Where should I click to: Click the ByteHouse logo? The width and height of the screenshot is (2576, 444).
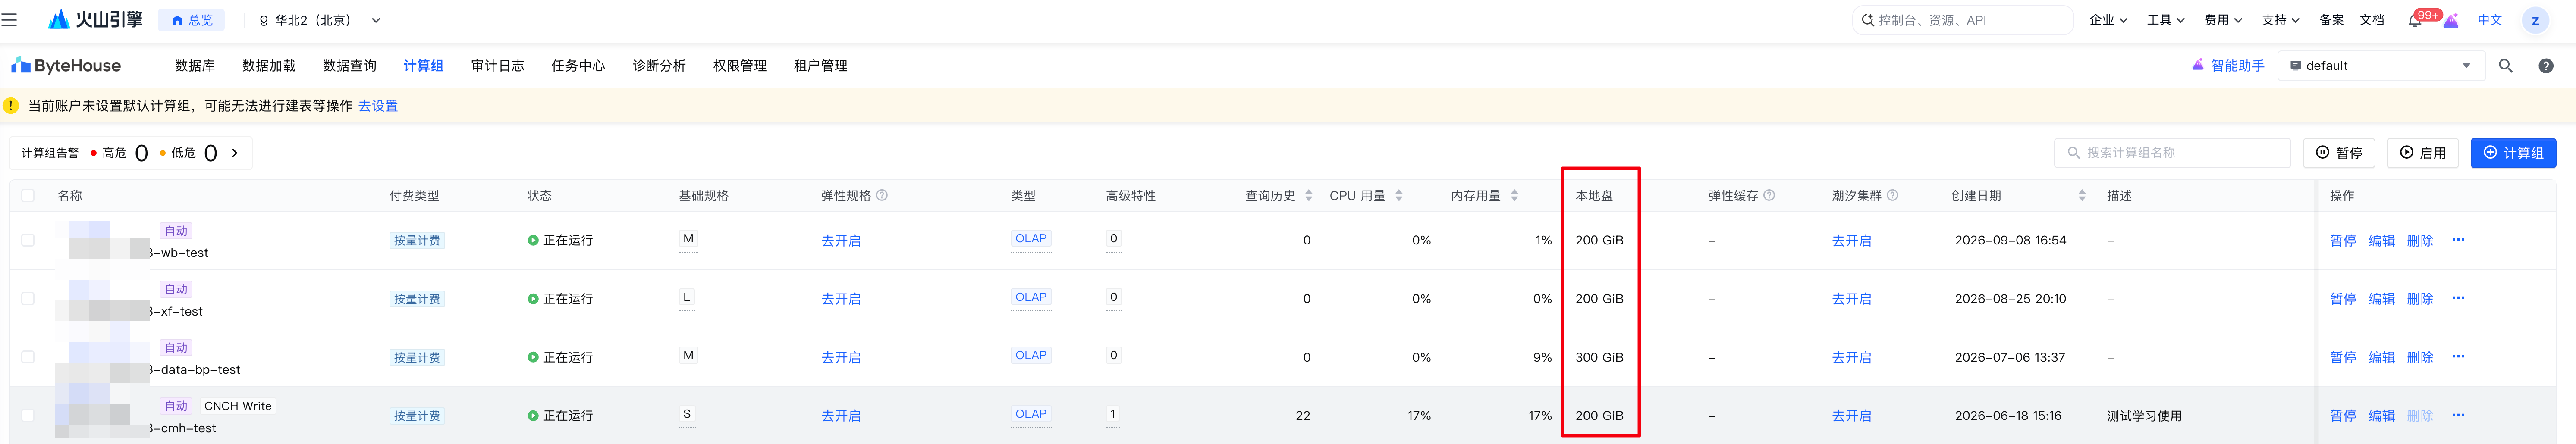pyautogui.click(x=66, y=66)
